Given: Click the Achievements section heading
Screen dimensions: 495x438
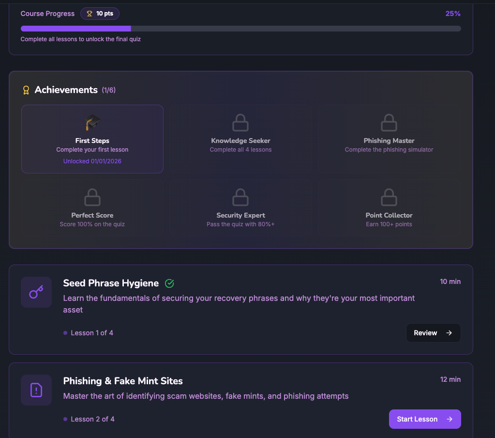Looking at the screenshot, I should click(66, 90).
